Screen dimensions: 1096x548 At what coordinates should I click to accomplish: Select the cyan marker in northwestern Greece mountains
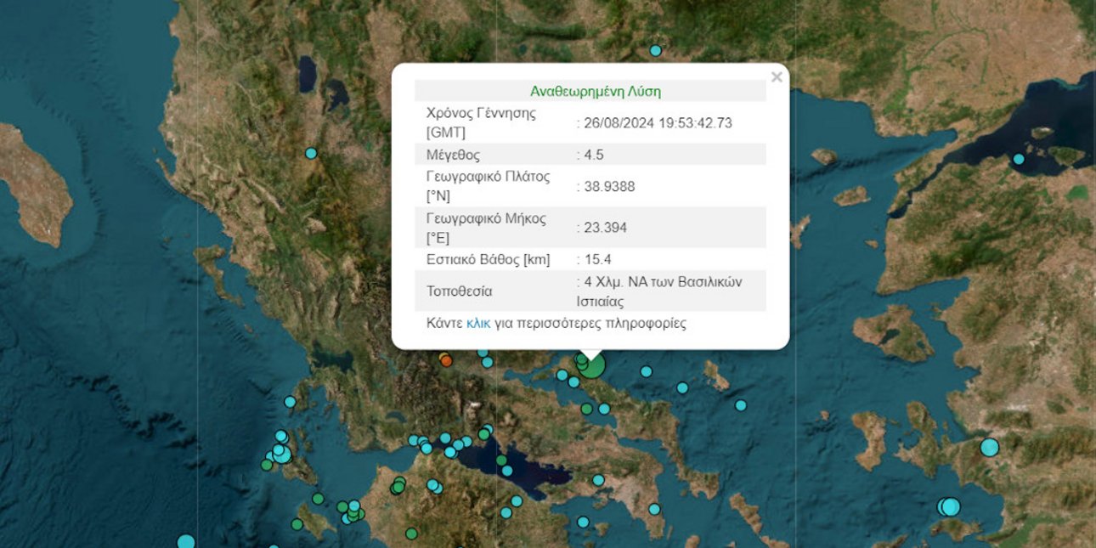point(311,153)
